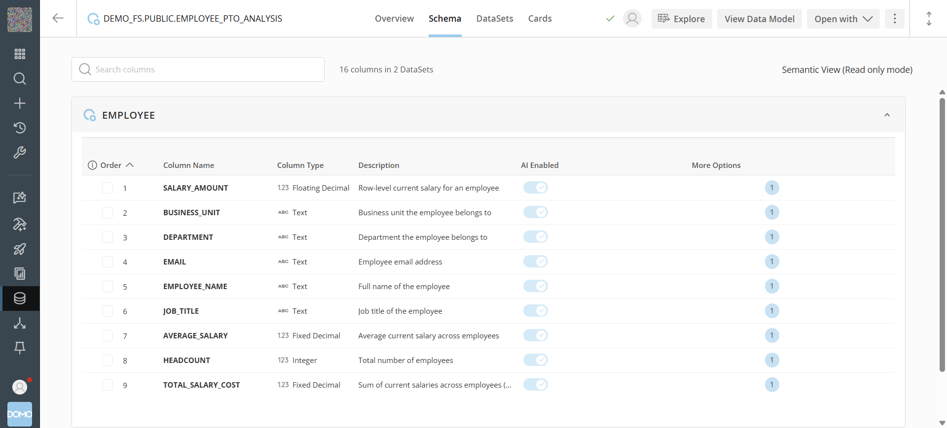Click the EMPLOYEE dataset icon
Image resolution: width=947 pixels, height=428 pixels.
pyautogui.click(x=90, y=115)
